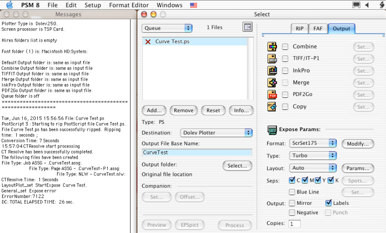Enable the Copy checkbox

[285, 106]
